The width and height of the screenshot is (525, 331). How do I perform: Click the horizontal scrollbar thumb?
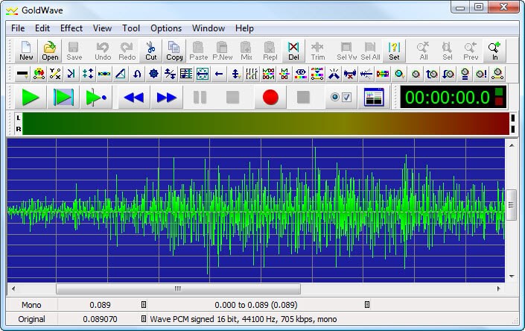(x=178, y=289)
